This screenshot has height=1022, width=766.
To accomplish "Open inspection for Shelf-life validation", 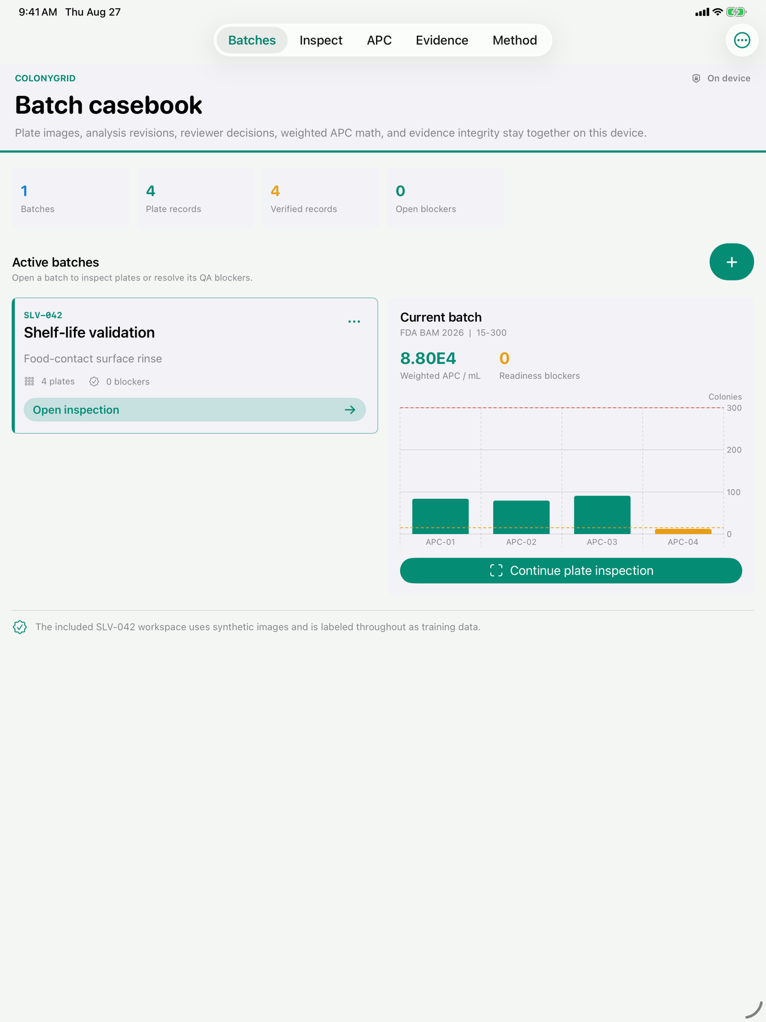I will point(195,410).
